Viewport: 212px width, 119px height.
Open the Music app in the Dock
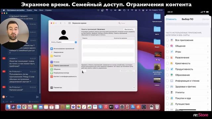(x=106, y=107)
